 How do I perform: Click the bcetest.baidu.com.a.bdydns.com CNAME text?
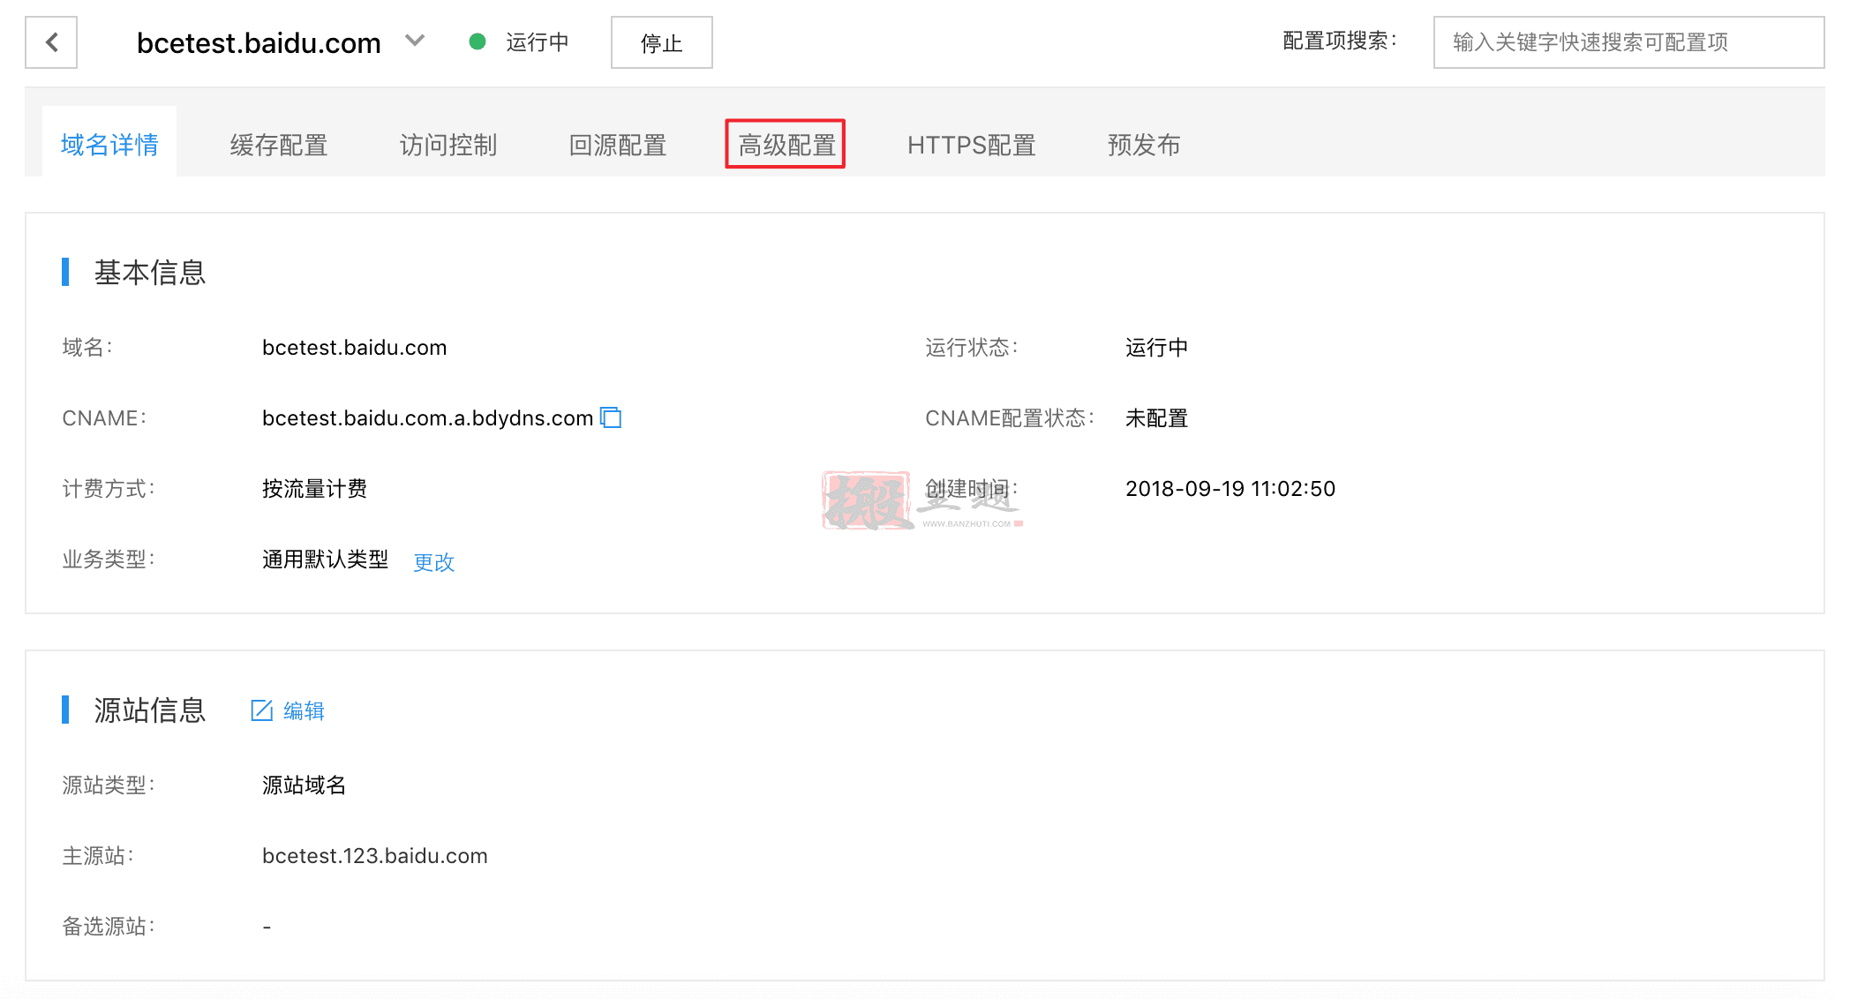point(427,418)
